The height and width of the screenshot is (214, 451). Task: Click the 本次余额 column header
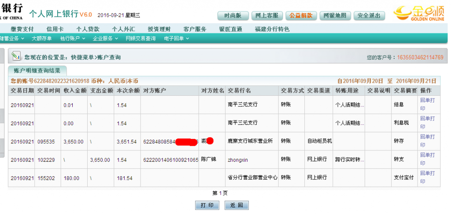(128, 91)
